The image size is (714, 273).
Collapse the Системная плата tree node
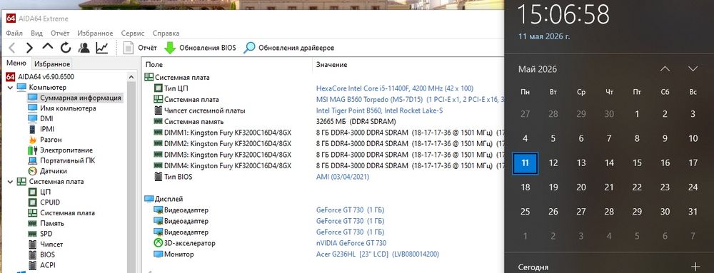(x=9, y=181)
